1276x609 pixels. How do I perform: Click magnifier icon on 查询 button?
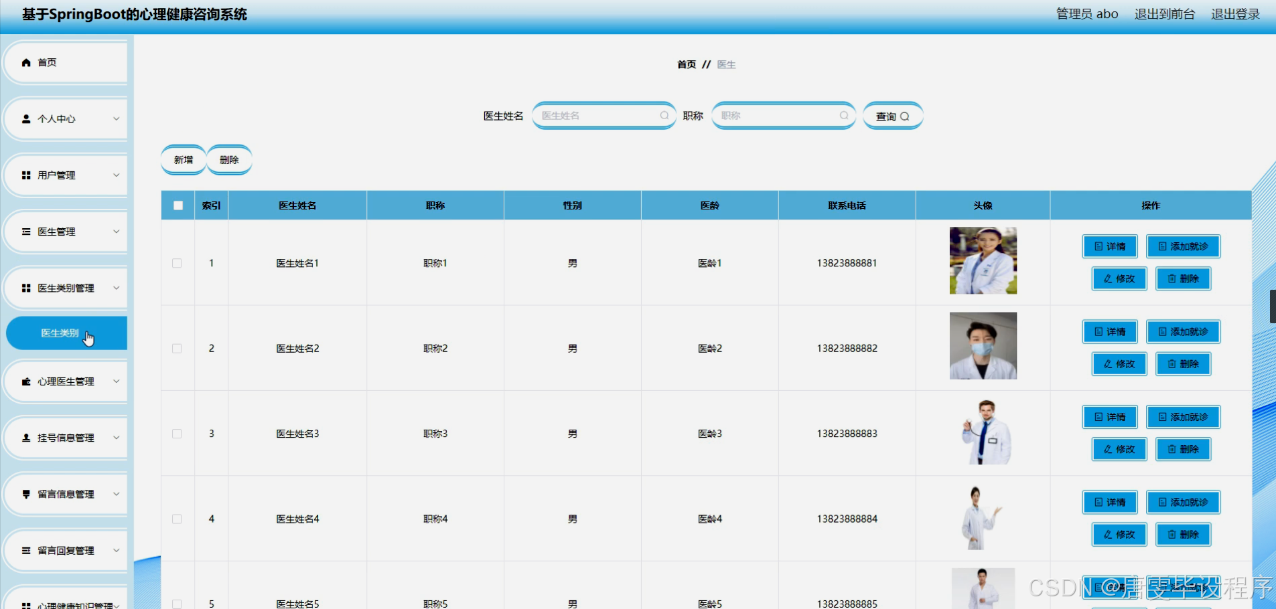(x=905, y=116)
